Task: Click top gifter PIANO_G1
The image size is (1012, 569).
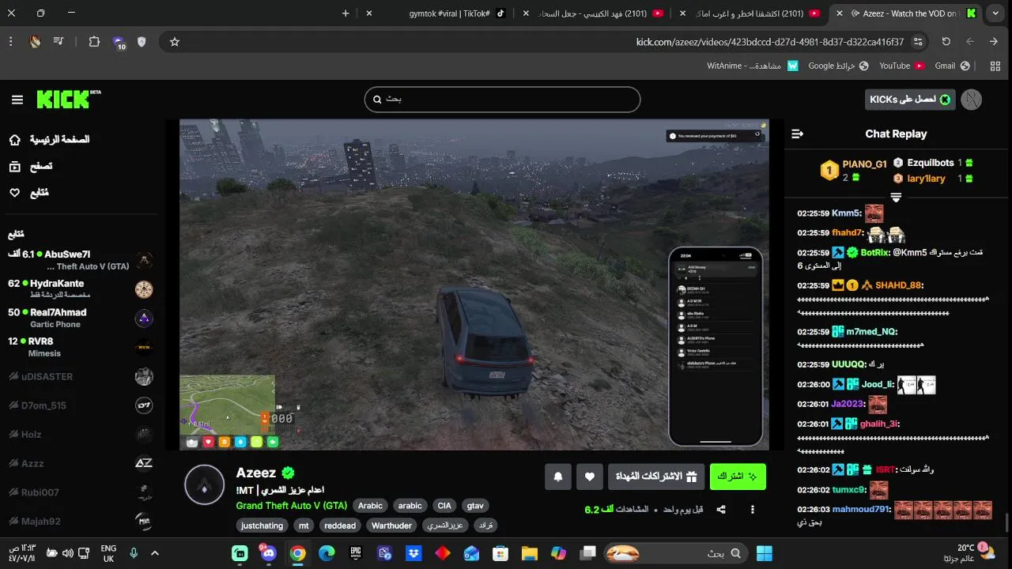Action: tap(864, 164)
